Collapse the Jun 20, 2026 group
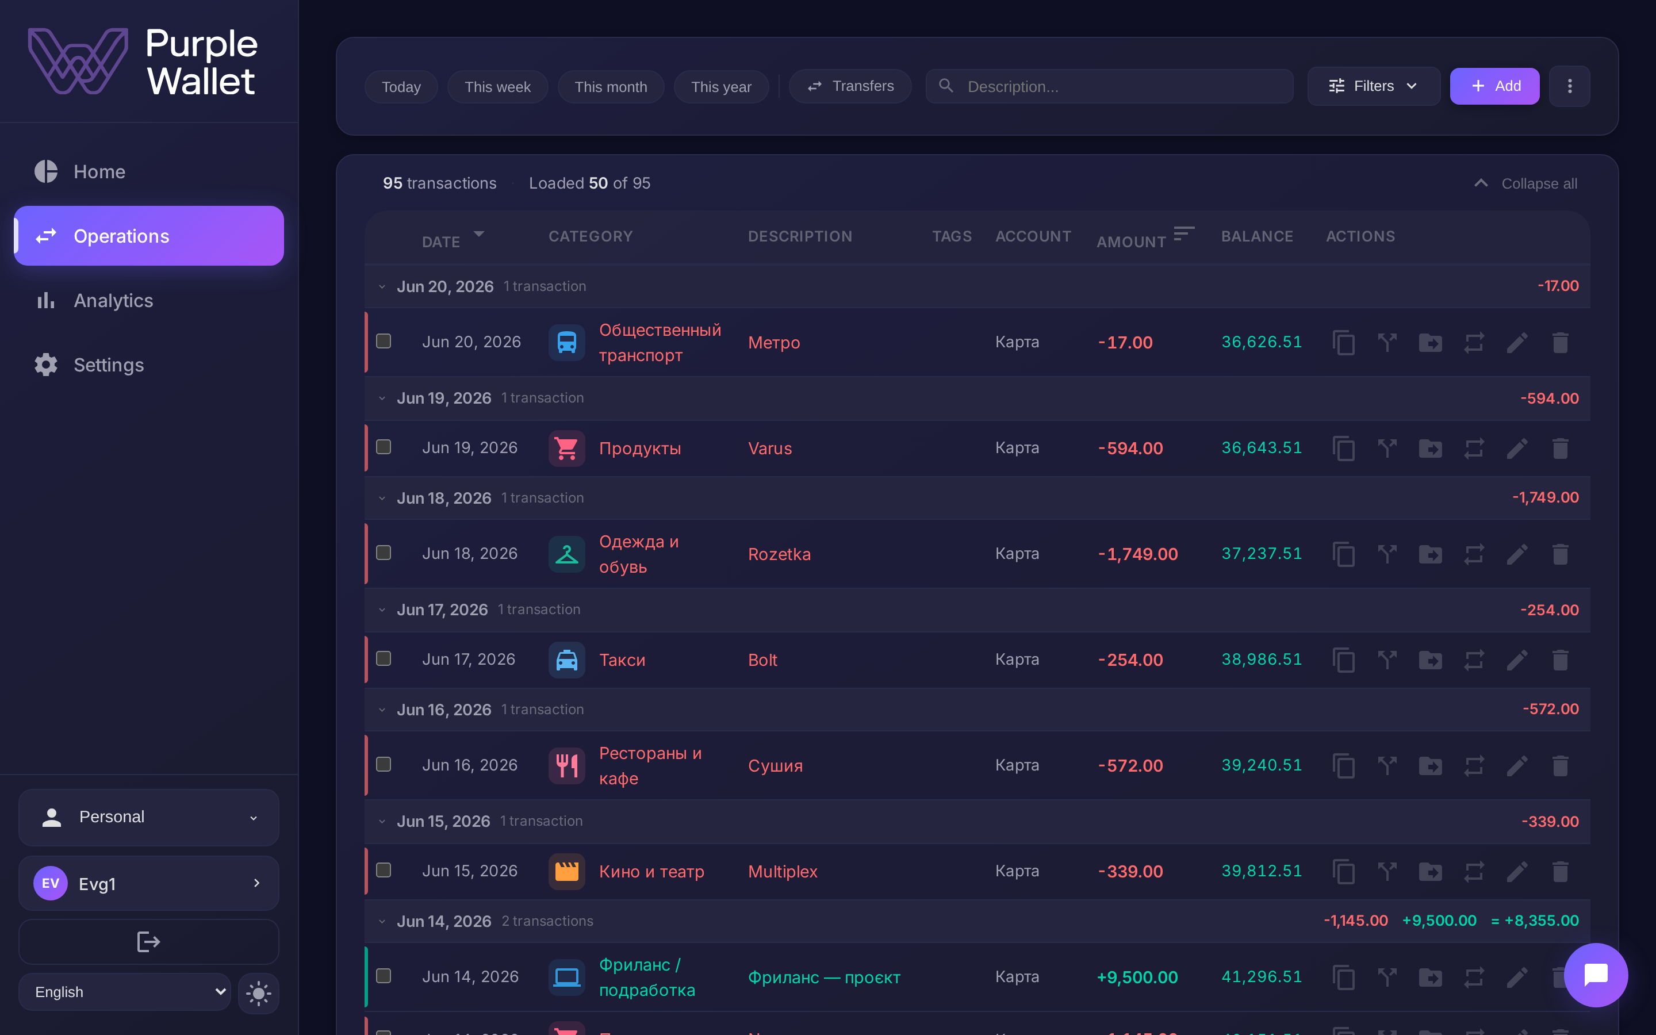Viewport: 1656px width, 1035px height. click(382, 287)
